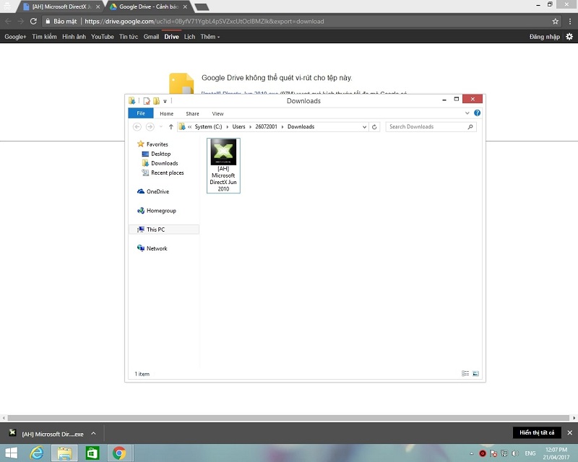Reload the Google Drive page in Chrome

[33, 21]
